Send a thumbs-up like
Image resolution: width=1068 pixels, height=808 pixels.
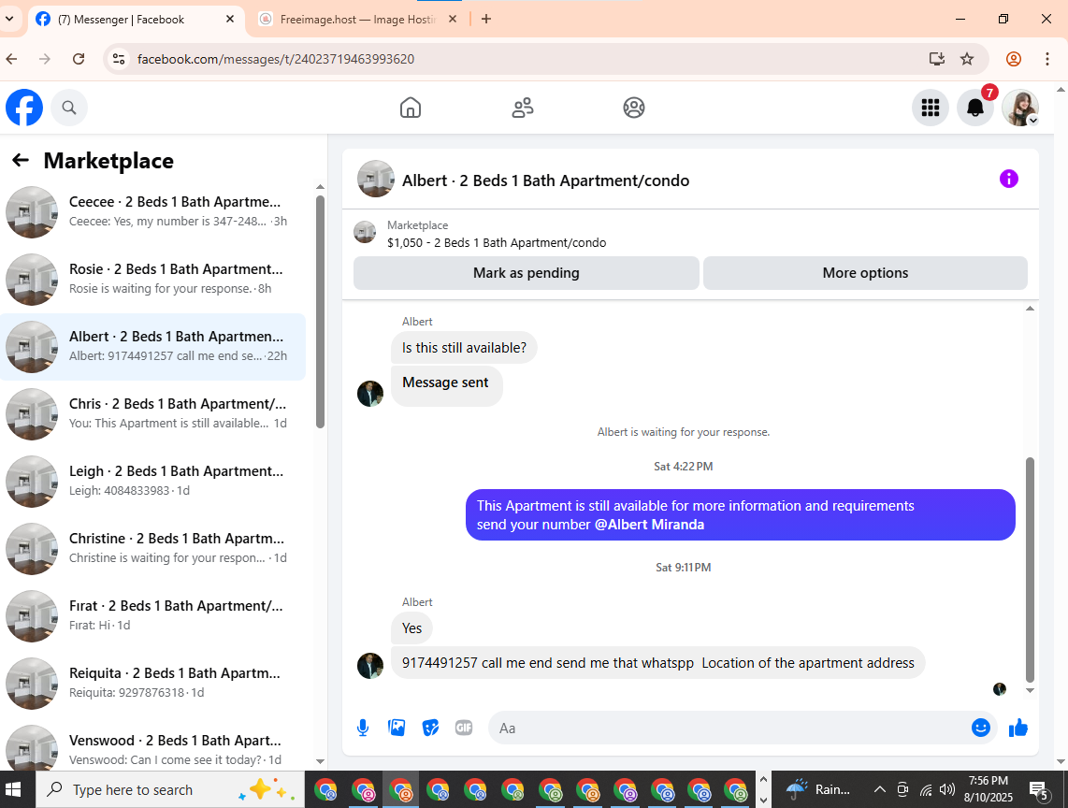(x=1018, y=729)
